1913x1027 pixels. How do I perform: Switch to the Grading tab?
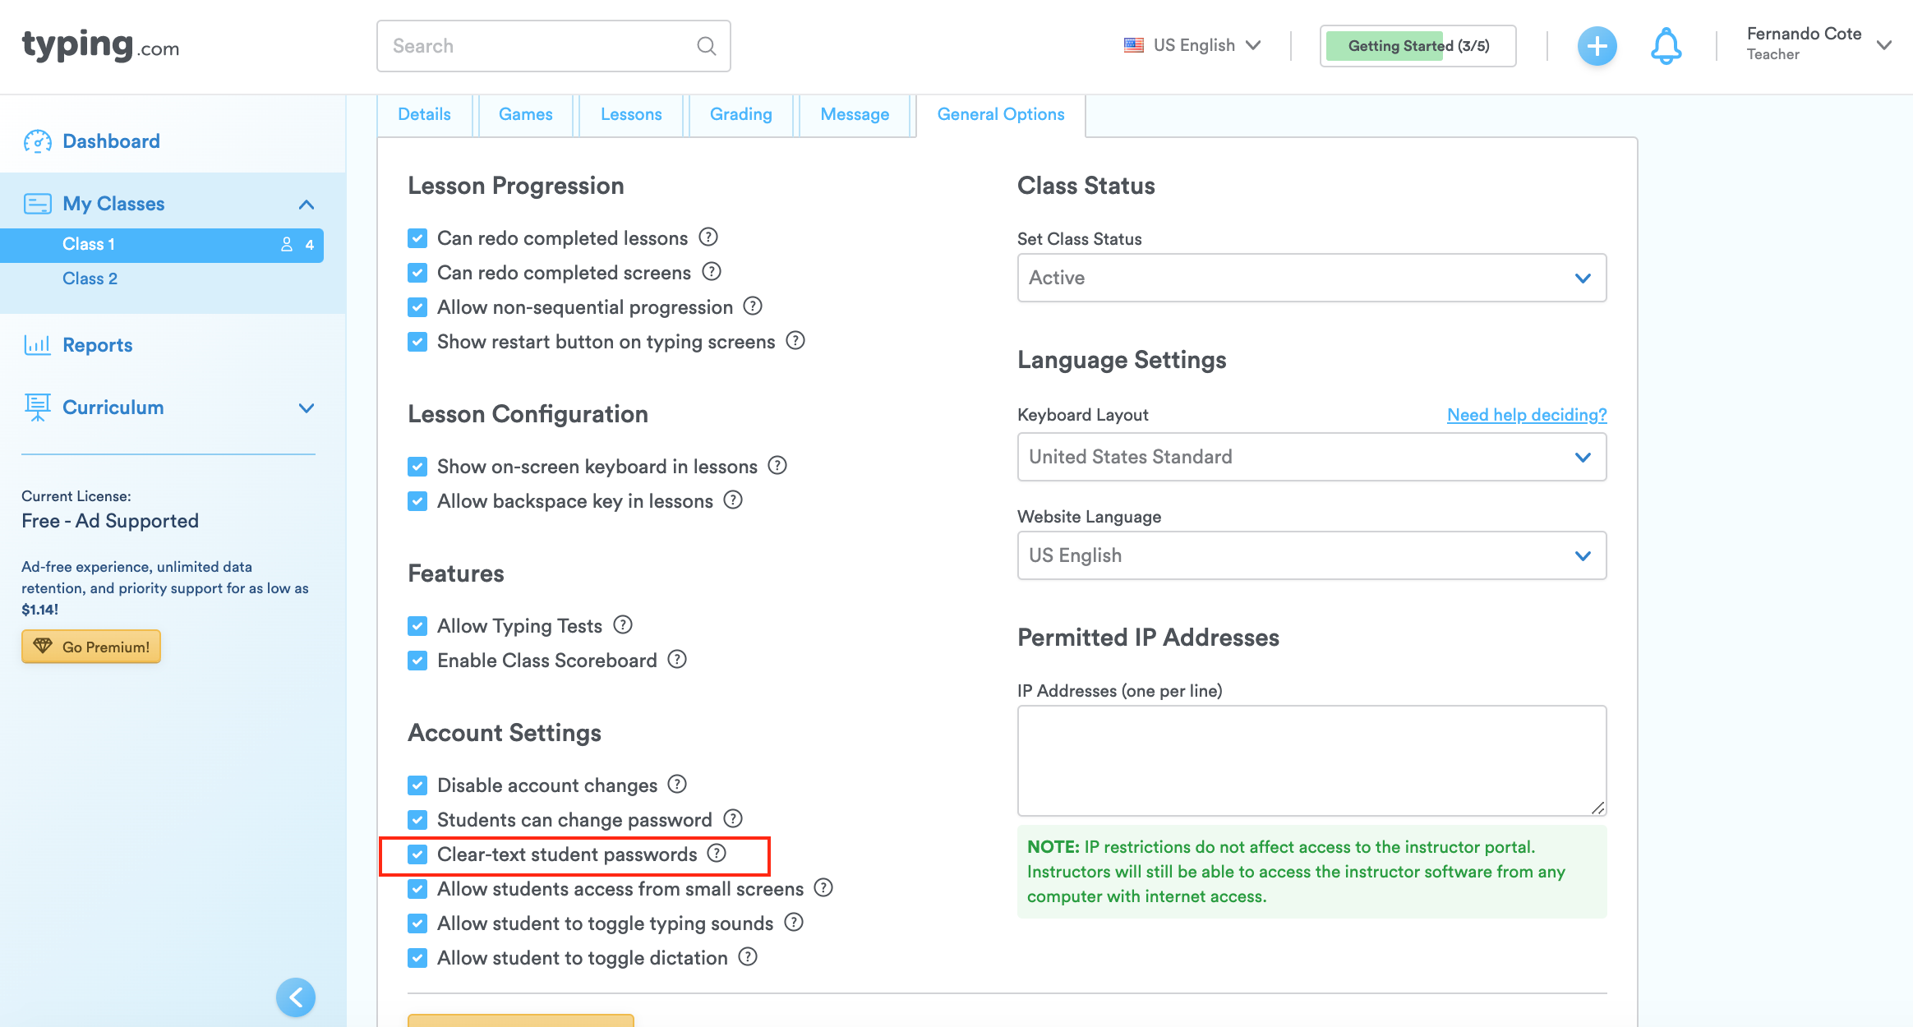point(740,114)
